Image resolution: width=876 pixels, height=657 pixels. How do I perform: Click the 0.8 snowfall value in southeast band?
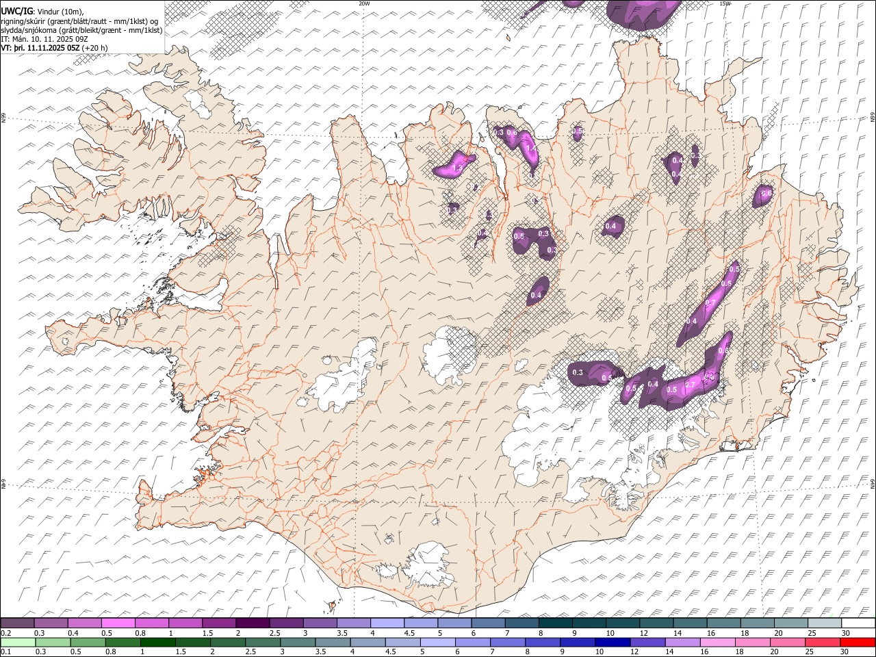(723, 350)
